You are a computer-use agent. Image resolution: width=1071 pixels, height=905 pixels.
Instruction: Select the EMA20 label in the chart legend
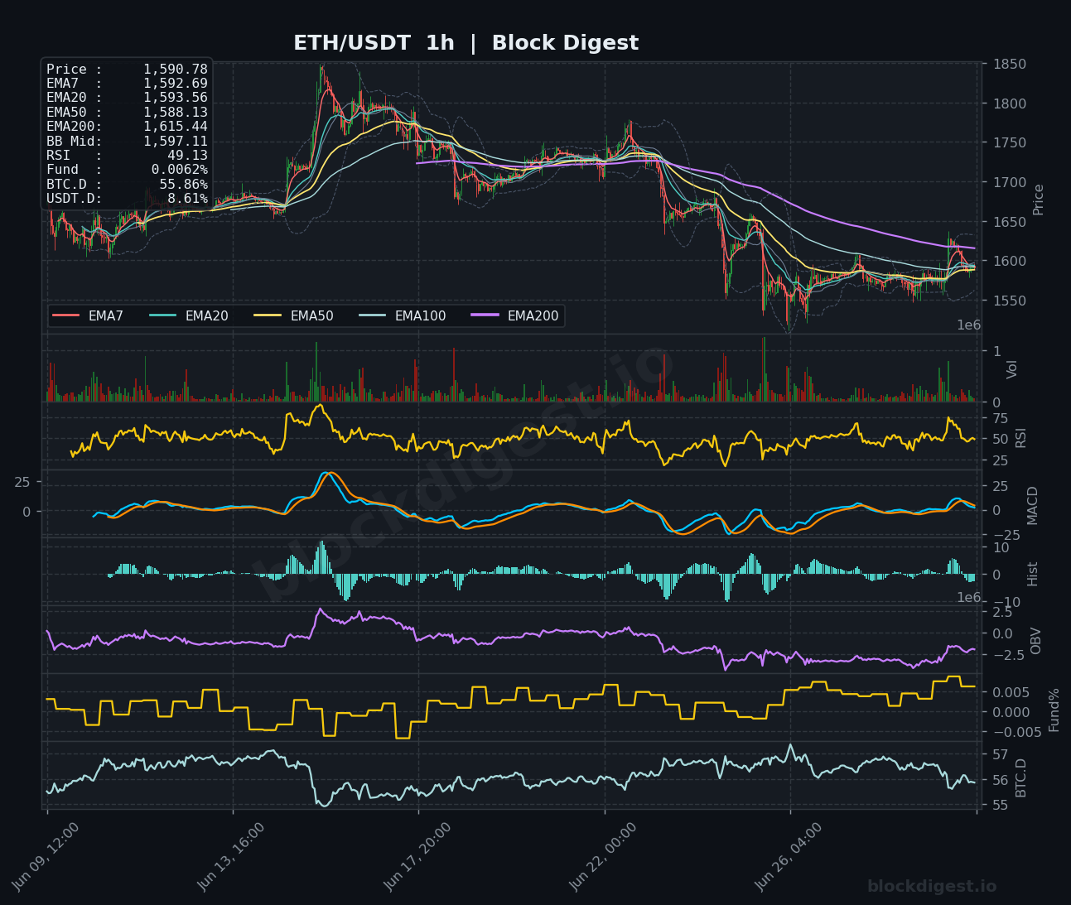[207, 315]
